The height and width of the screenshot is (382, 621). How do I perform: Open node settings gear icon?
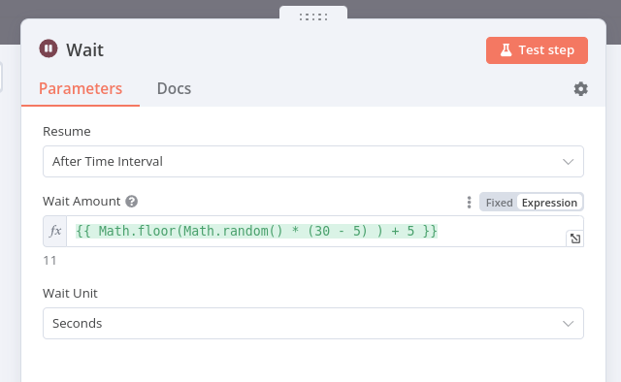[580, 88]
